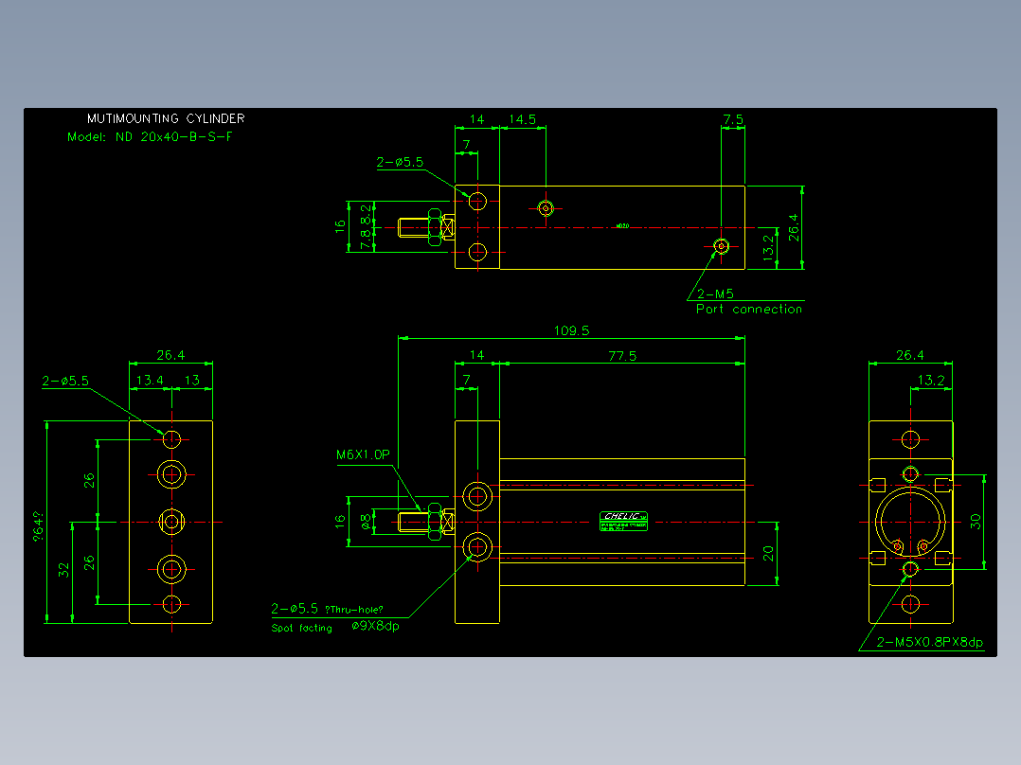
Task: Select the 7.5 dimension text
Action: [x=733, y=119]
